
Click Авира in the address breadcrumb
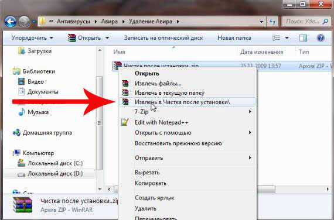pyautogui.click(x=110, y=22)
